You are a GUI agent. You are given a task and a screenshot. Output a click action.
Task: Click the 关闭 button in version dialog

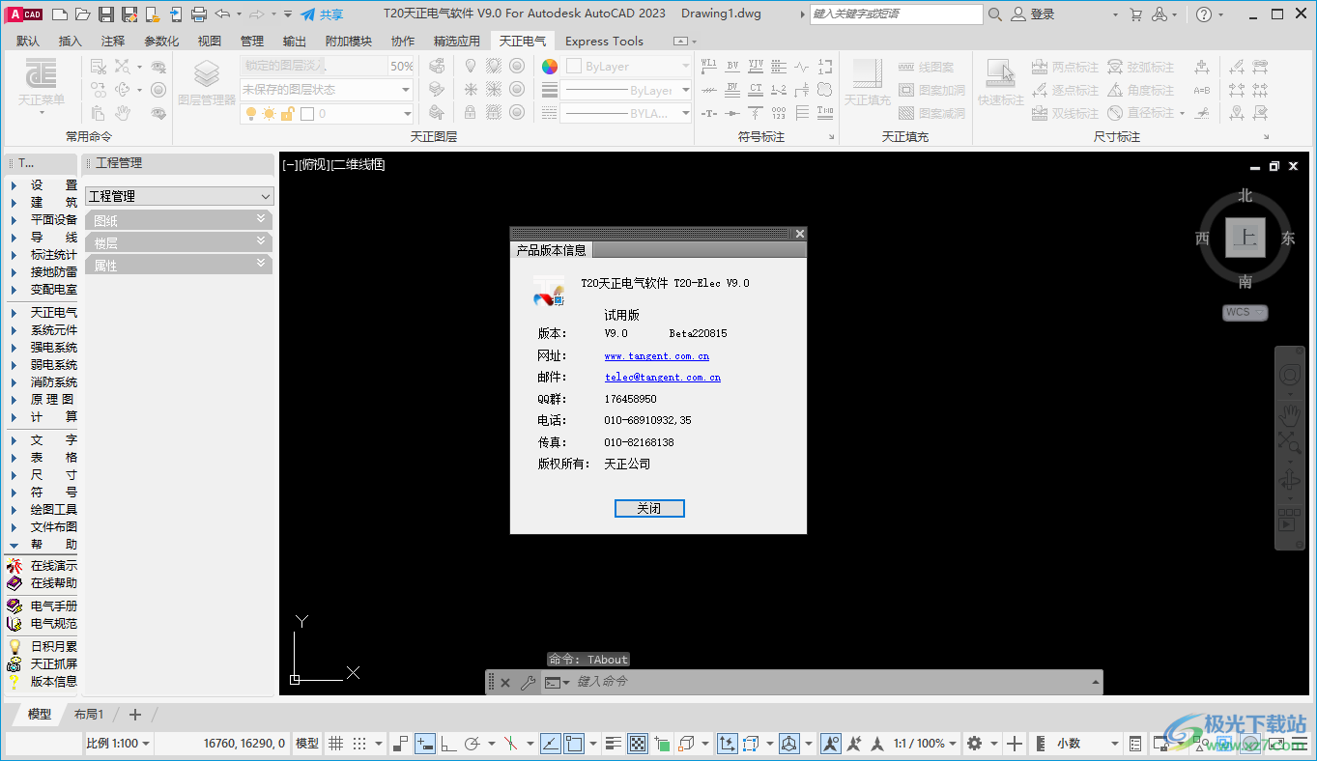pyautogui.click(x=649, y=509)
